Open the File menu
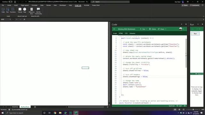 pyautogui.click(x=3, y=5)
